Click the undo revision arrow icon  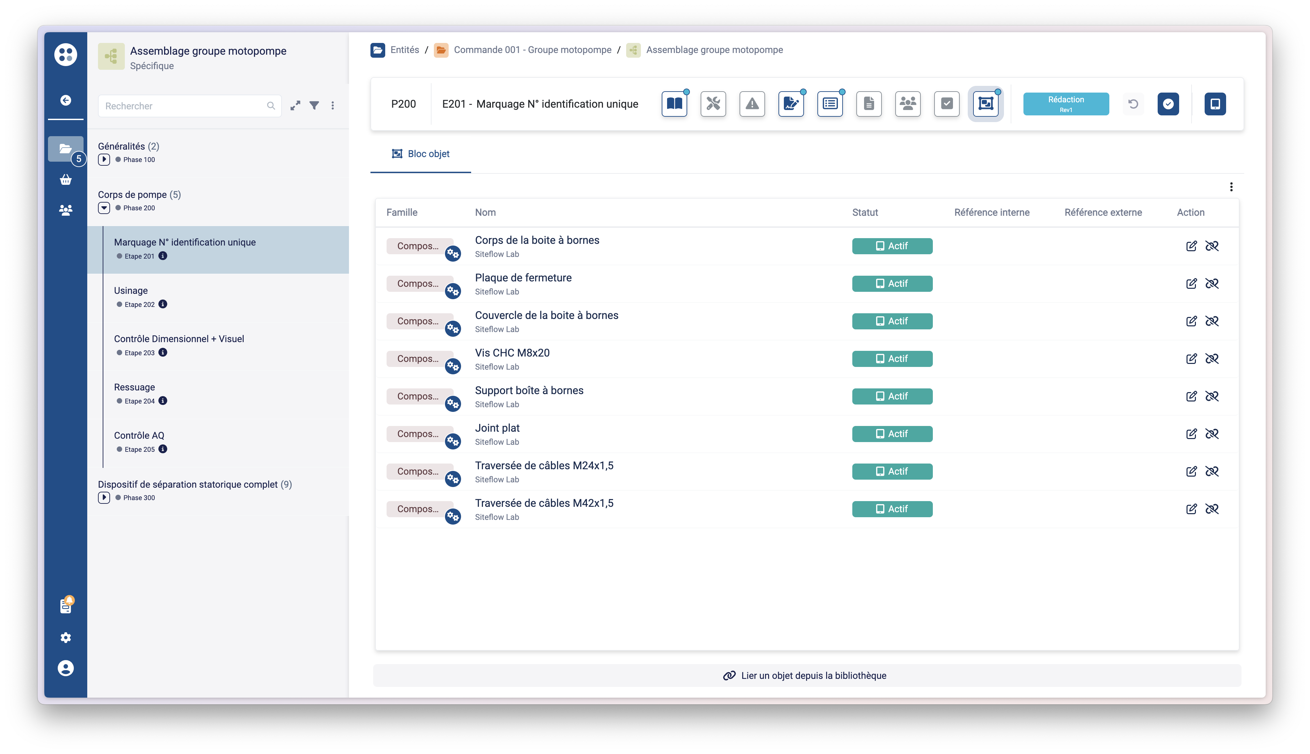pyautogui.click(x=1133, y=104)
